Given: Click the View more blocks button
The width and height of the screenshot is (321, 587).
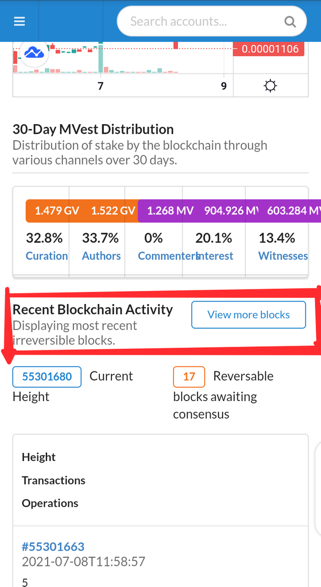Looking at the screenshot, I should [248, 315].
